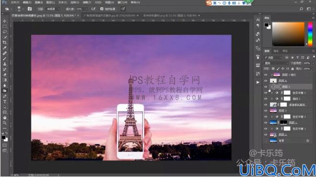The width and height of the screenshot is (316, 177).
Task: Select the Gradient tool
Action: [x=5, y=80]
